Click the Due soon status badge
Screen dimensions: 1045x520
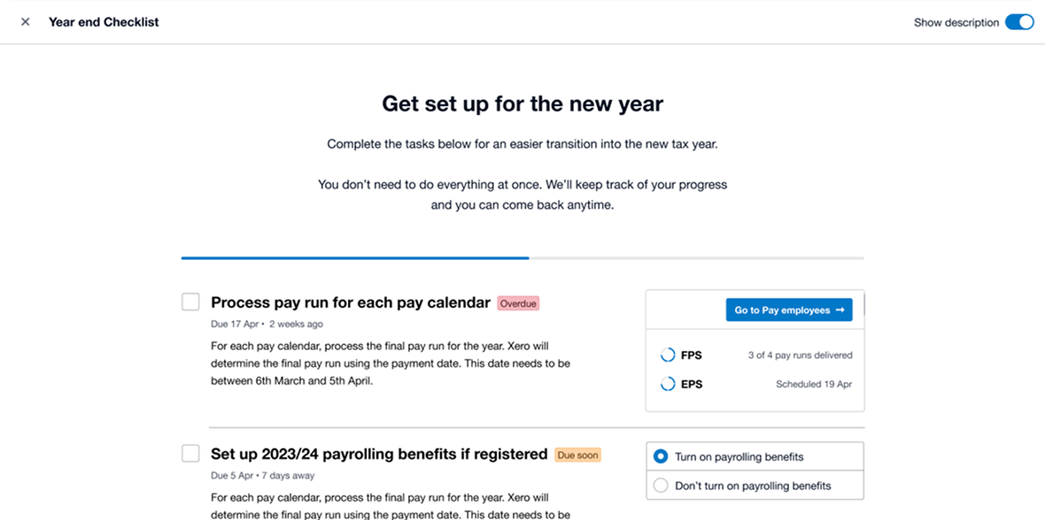pos(578,455)
